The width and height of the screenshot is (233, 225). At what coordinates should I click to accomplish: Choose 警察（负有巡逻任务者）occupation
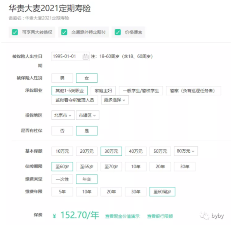tap(193, 91)
